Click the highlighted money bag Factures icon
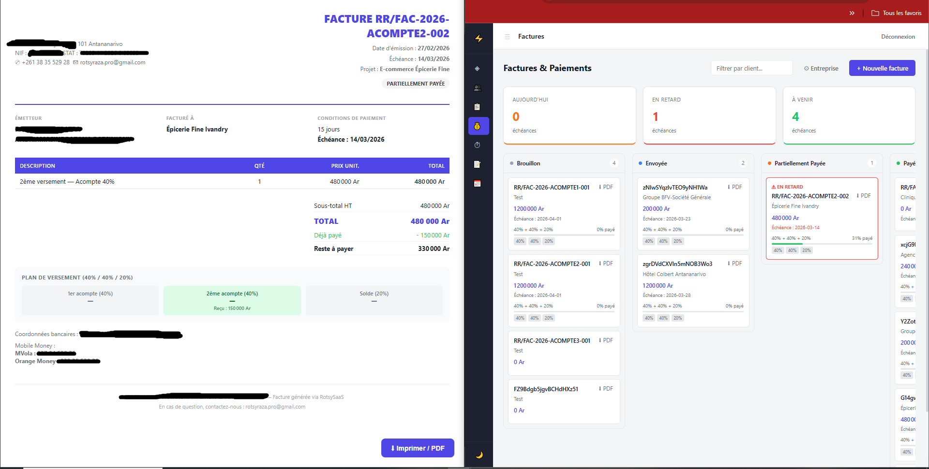 click(x=478, y=126)
